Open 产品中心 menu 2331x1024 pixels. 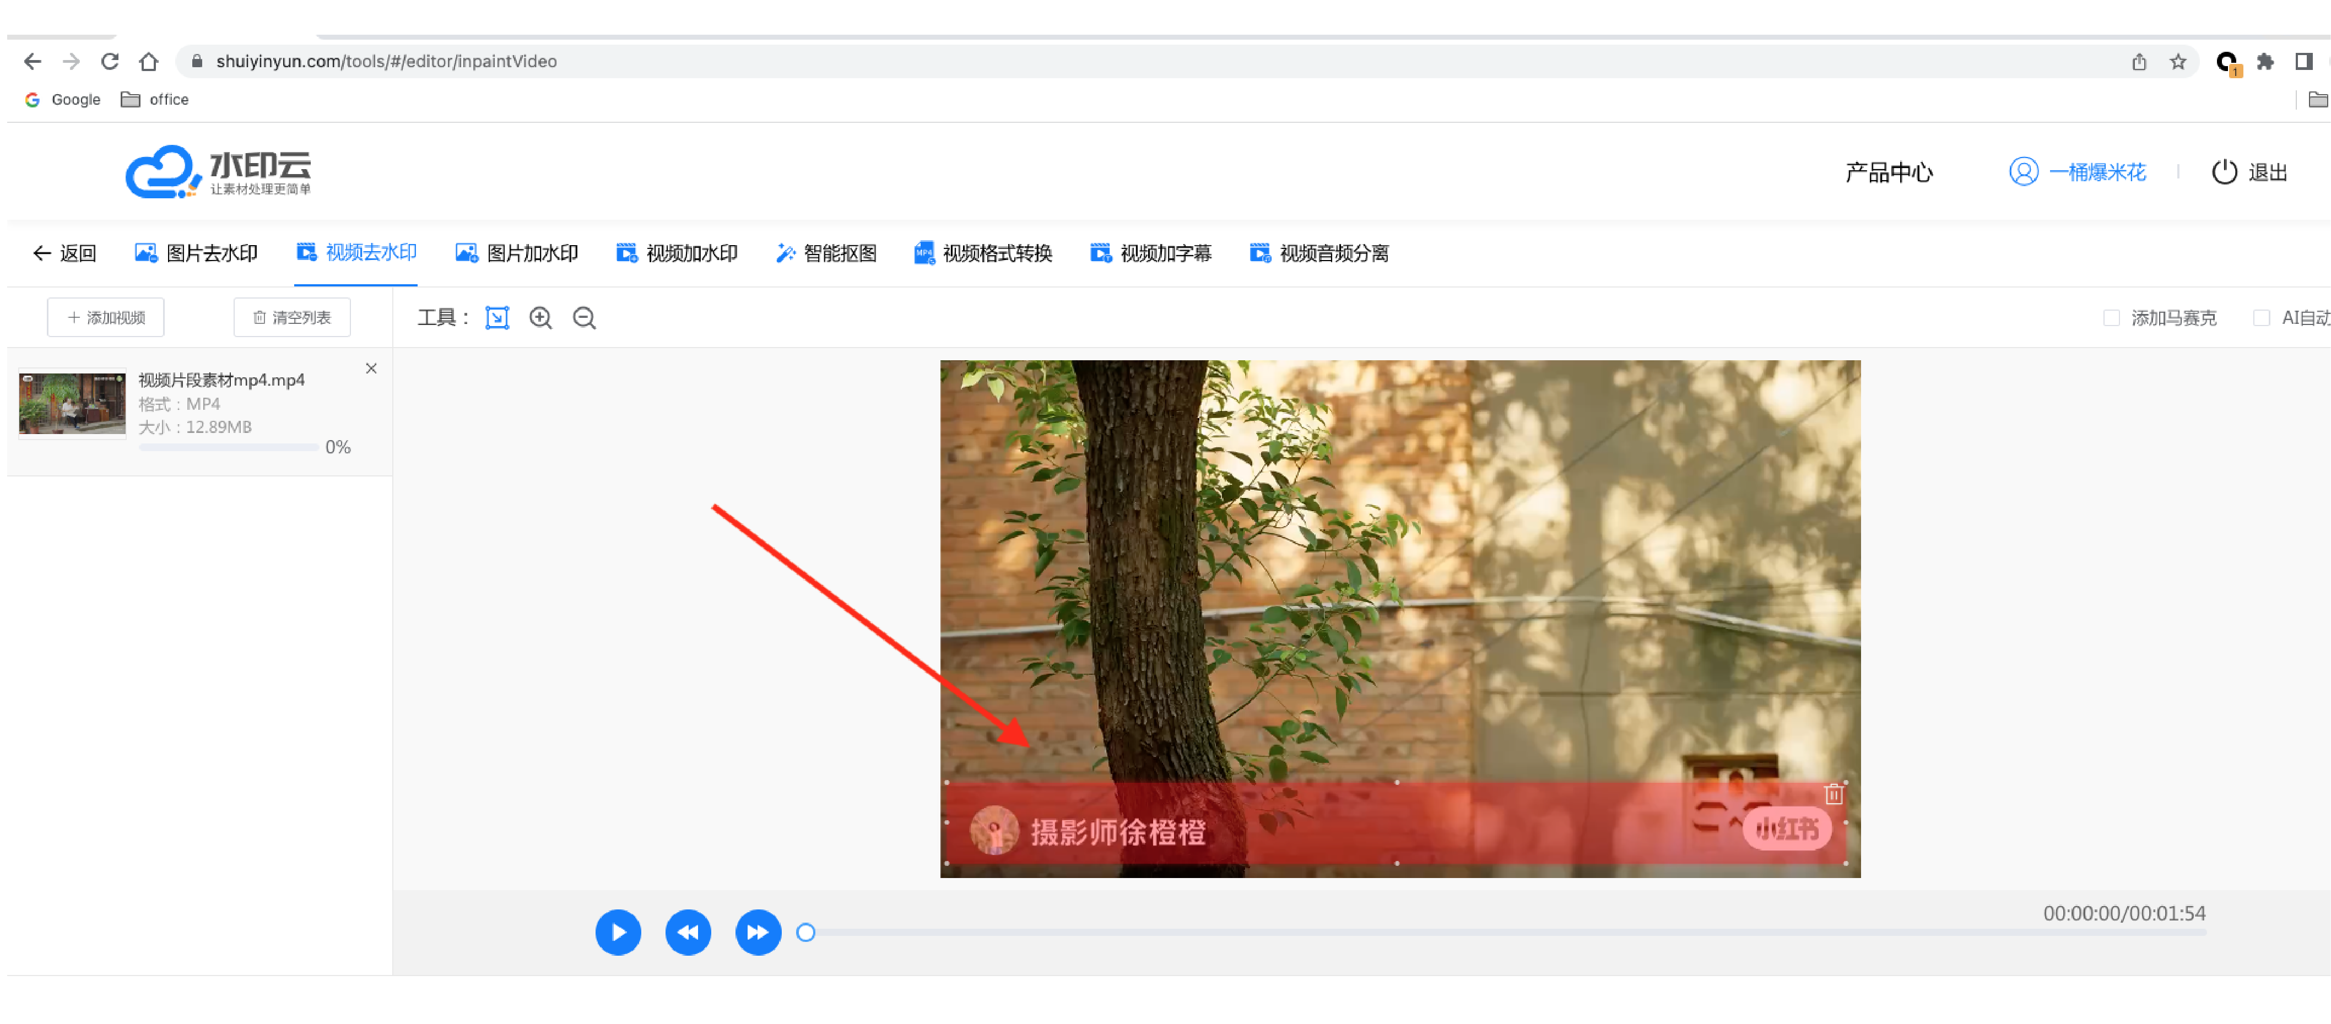[1889, 172]
